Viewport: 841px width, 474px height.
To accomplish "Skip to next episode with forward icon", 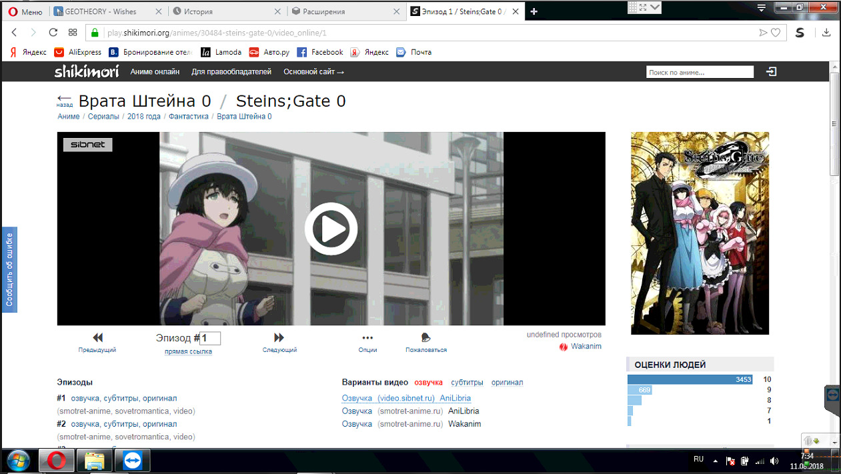I will (x=279, y=338).
